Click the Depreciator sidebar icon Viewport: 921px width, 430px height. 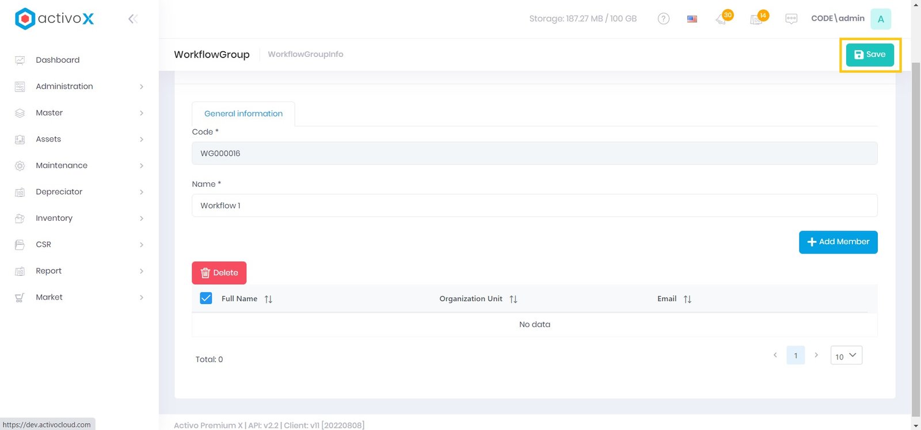[x=20, y=192]
